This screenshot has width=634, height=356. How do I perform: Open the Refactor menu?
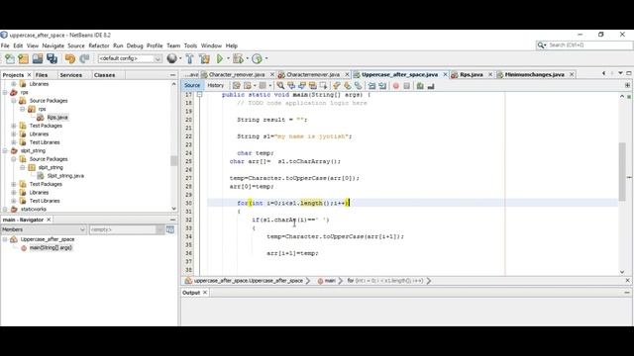pos(99,45)
